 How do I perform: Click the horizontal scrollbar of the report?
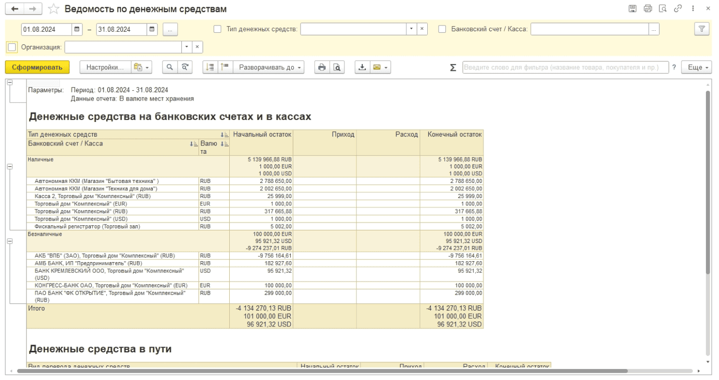pos(323,371)
